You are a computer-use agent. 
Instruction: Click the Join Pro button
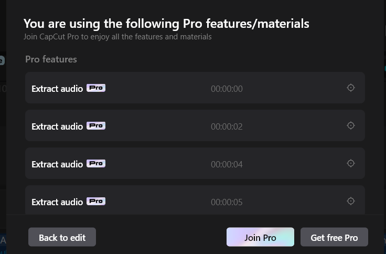tap(260, 237)
